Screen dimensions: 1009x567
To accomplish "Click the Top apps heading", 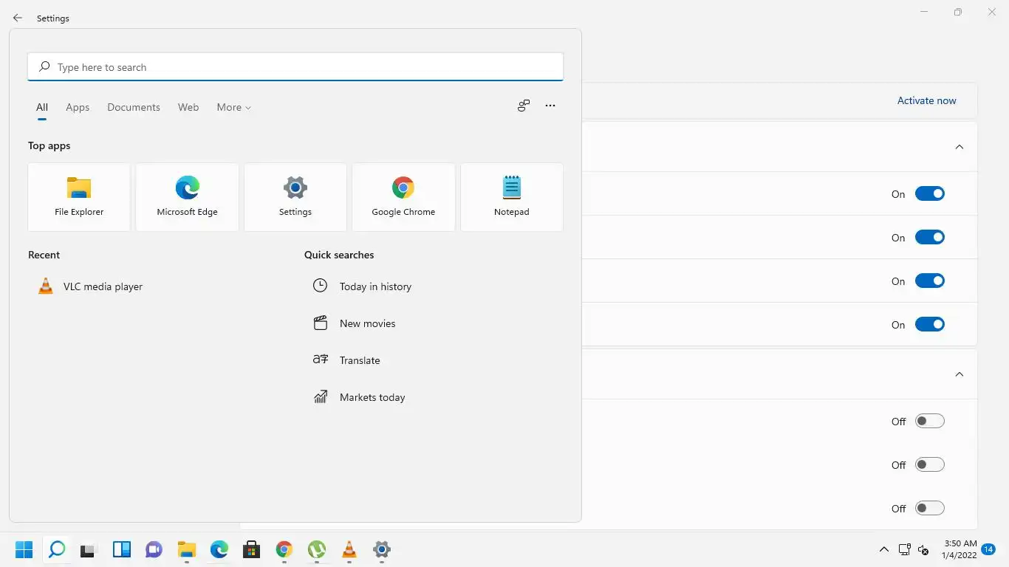I will pyautogui.click(x=49, y=145).
